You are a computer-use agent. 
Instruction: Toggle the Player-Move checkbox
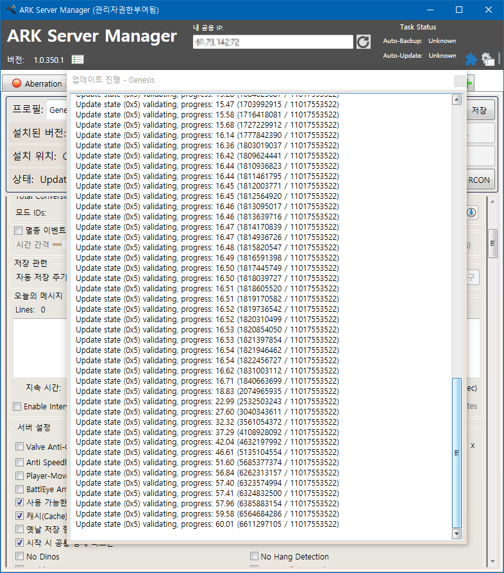coord(20,476)
